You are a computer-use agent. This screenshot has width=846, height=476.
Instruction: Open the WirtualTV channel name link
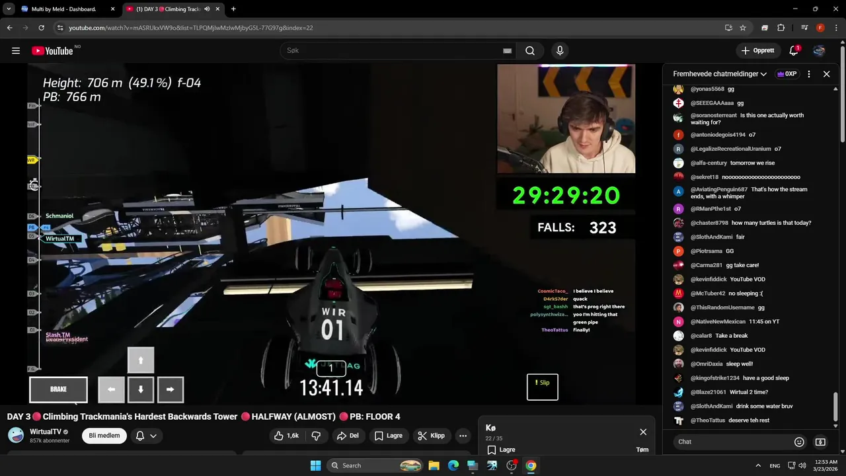pyautogui.click(x=46, y=432)
